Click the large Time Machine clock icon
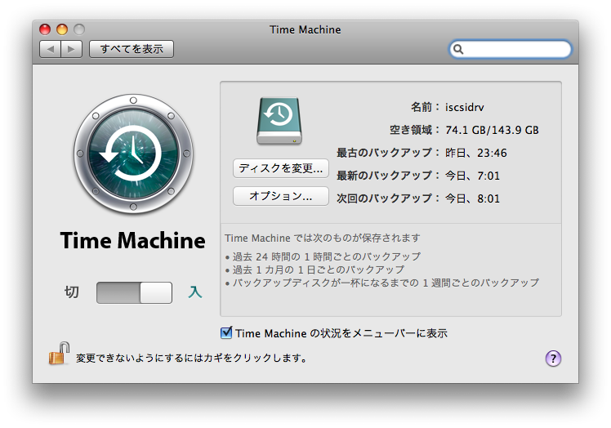The image size is (611, 428). point(133,154)
